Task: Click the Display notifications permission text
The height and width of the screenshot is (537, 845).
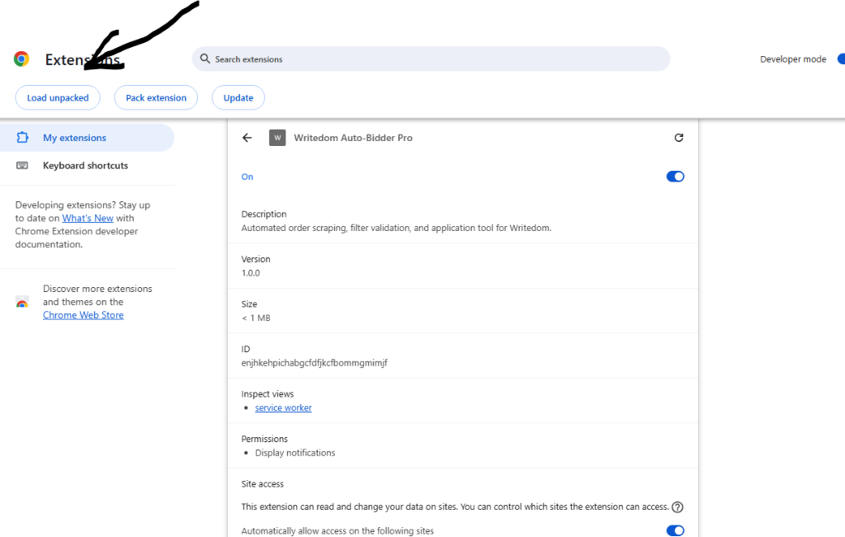Action: pos(295,453)
